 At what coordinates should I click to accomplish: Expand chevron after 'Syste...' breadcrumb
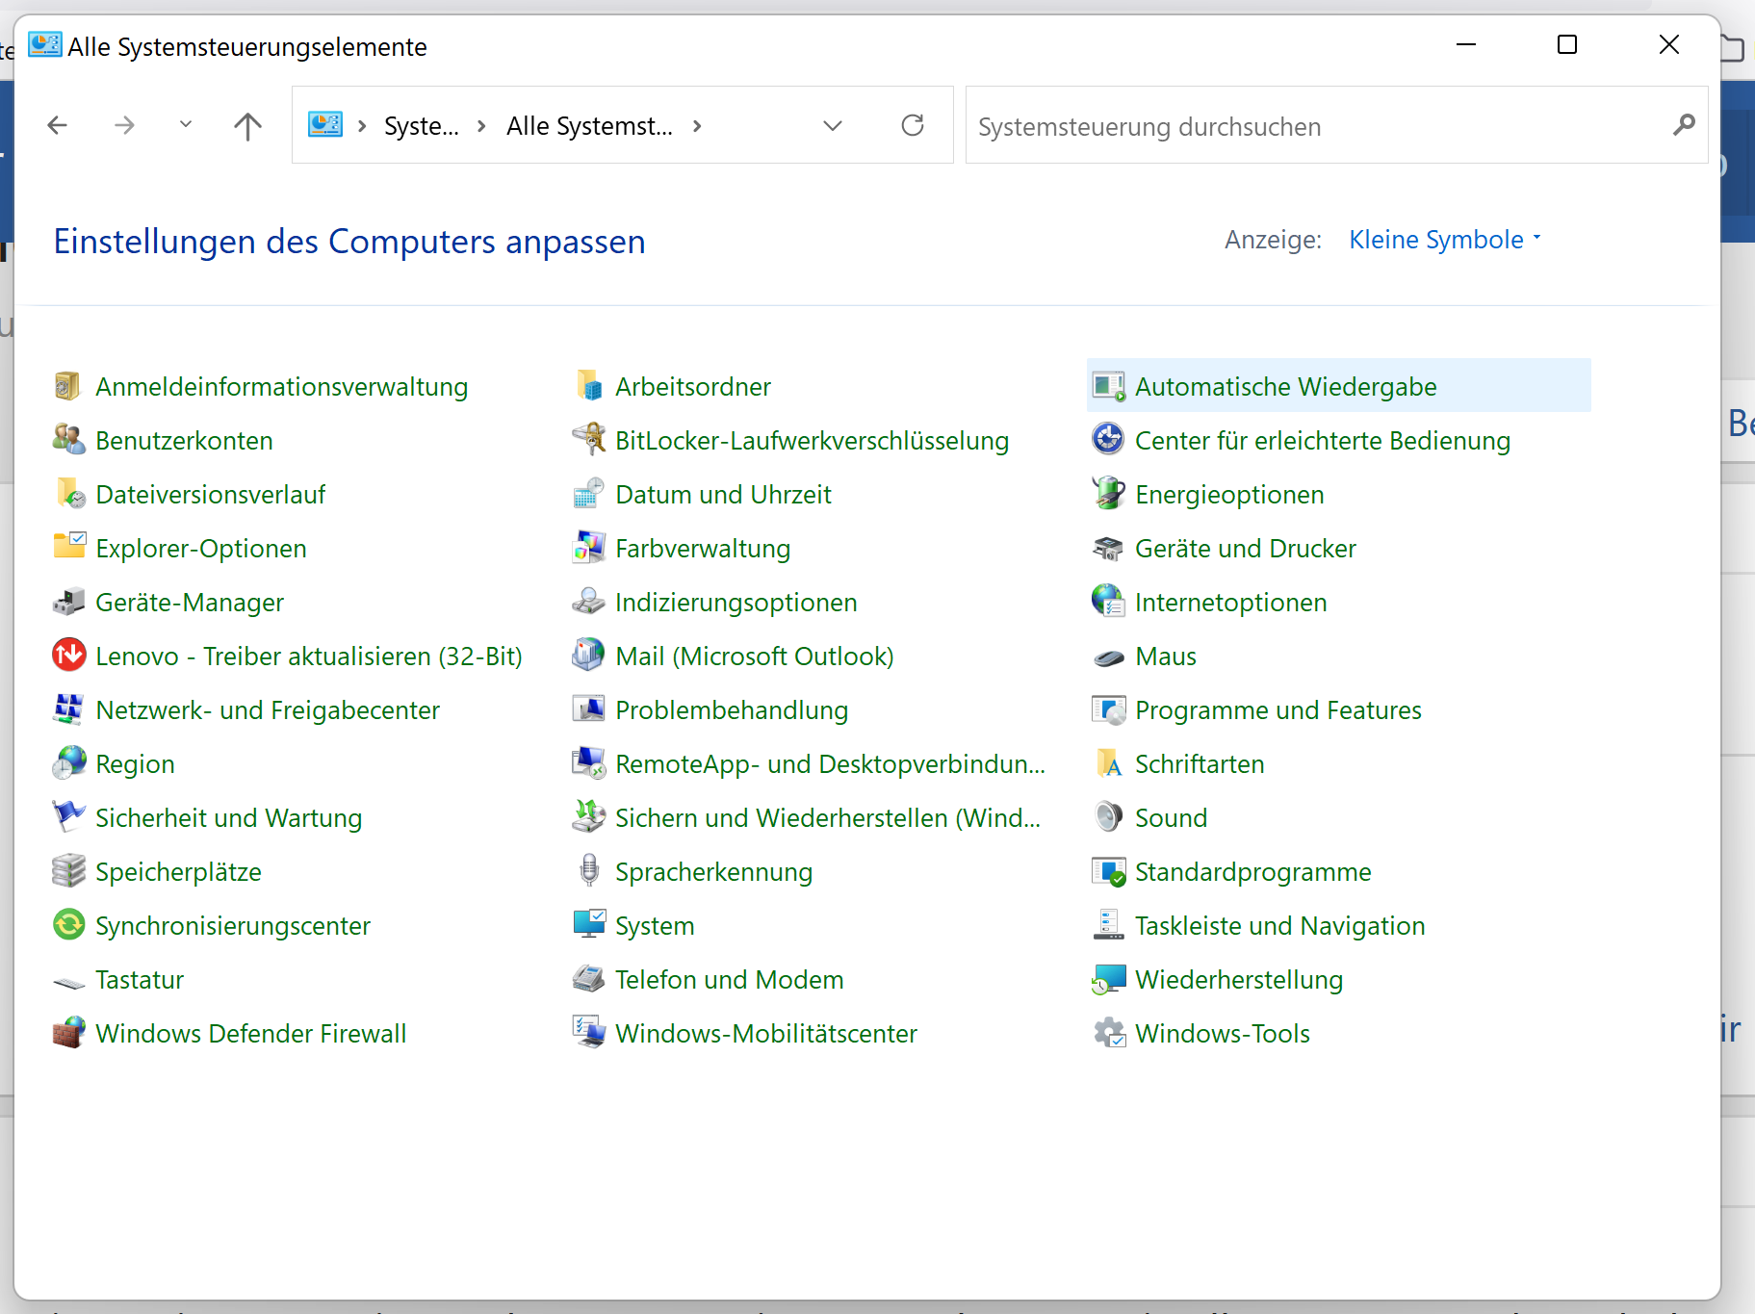(481, 126)
